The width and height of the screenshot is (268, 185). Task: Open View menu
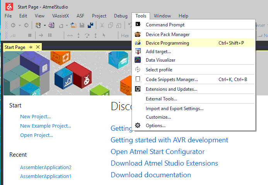point(40,16)
